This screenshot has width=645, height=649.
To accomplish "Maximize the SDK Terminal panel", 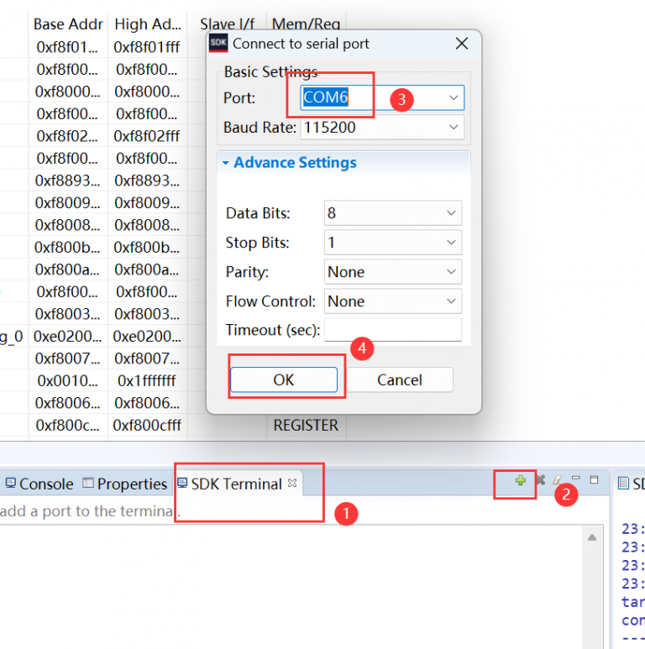I will [x=595, y=480].
